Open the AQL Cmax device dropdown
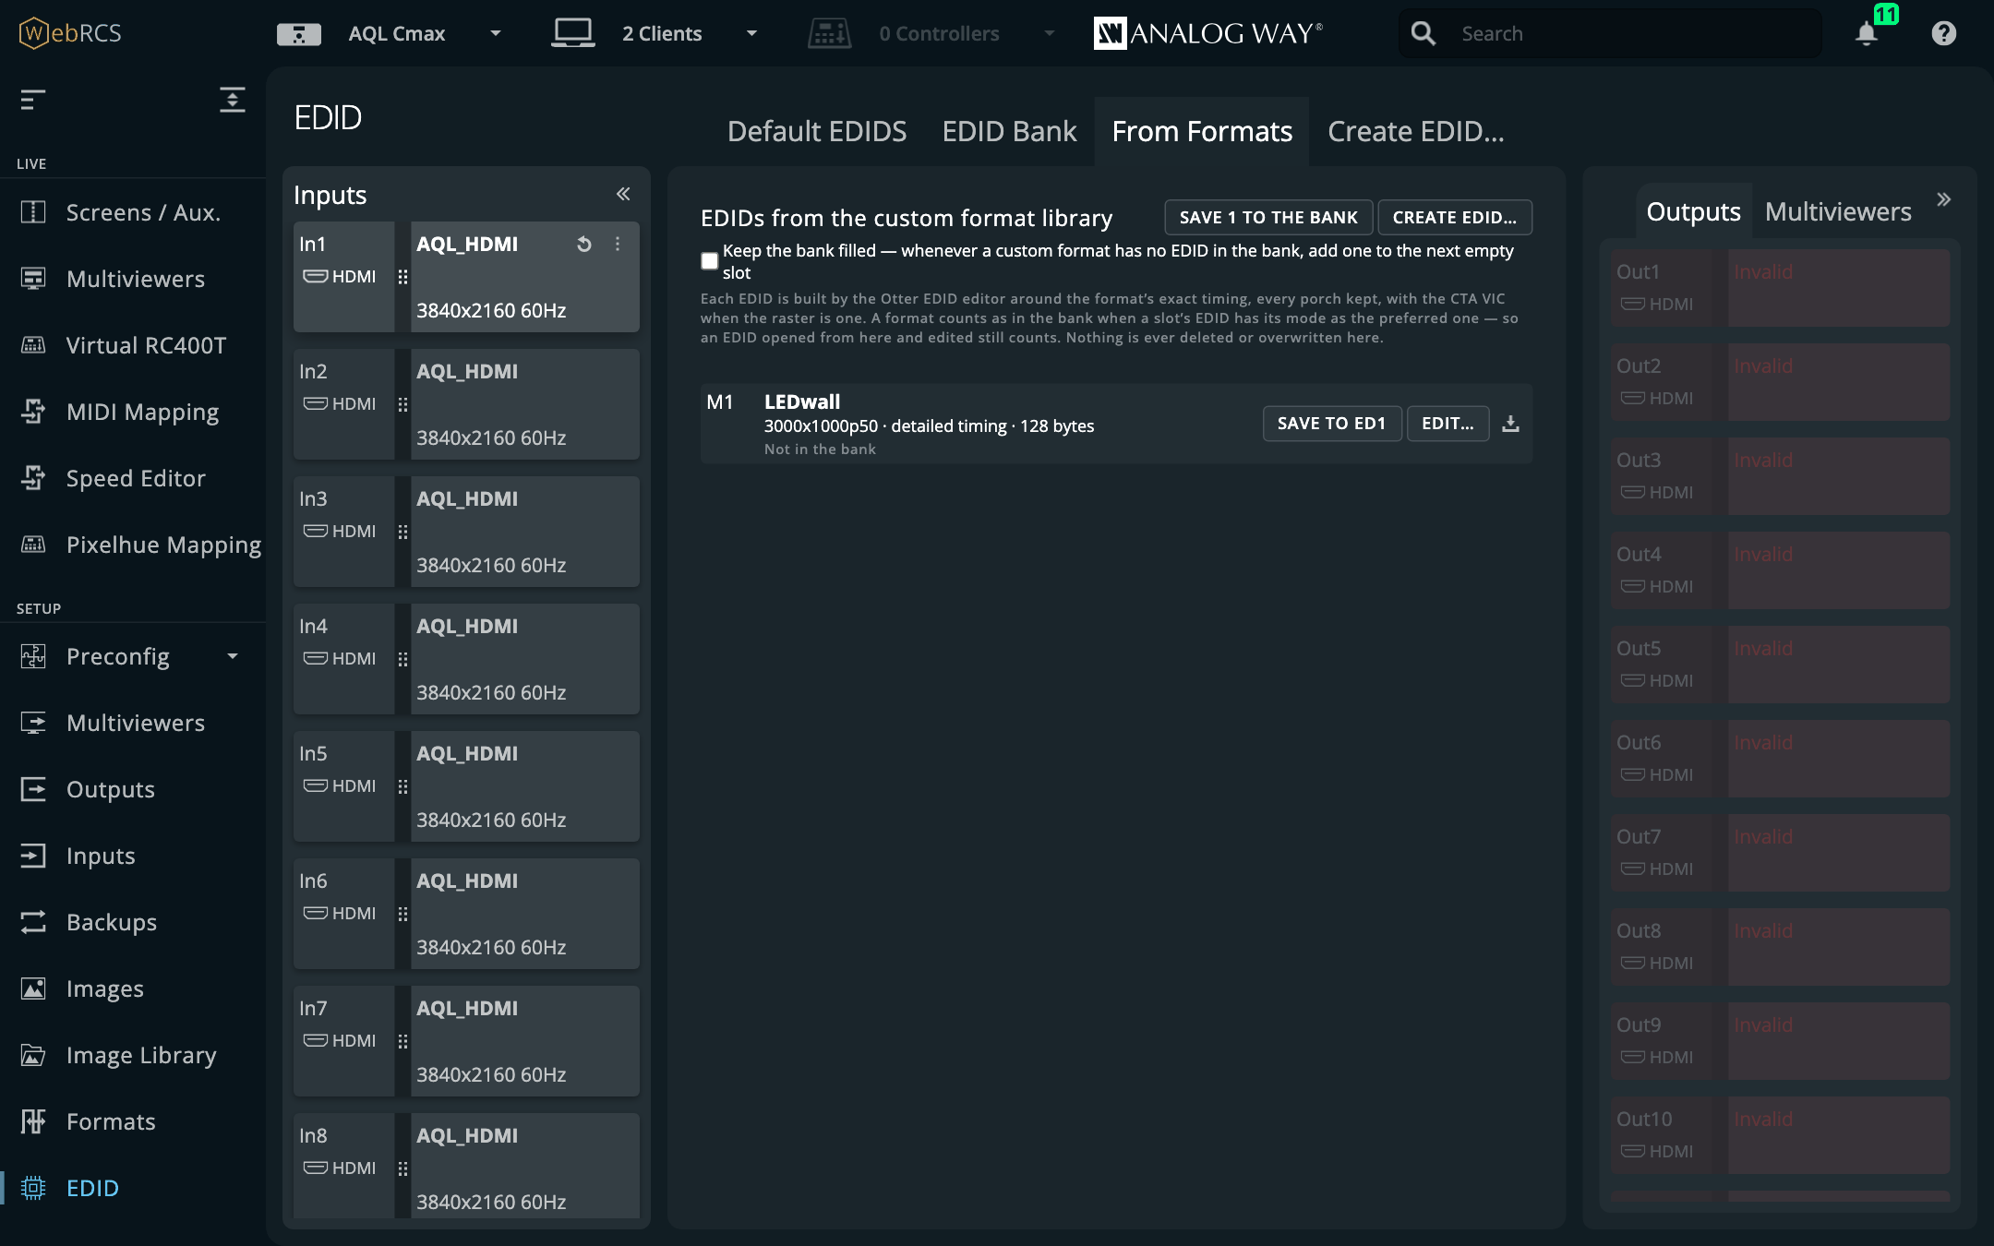This screenshot has width=1994, height=1246. (x=496, y=33)
